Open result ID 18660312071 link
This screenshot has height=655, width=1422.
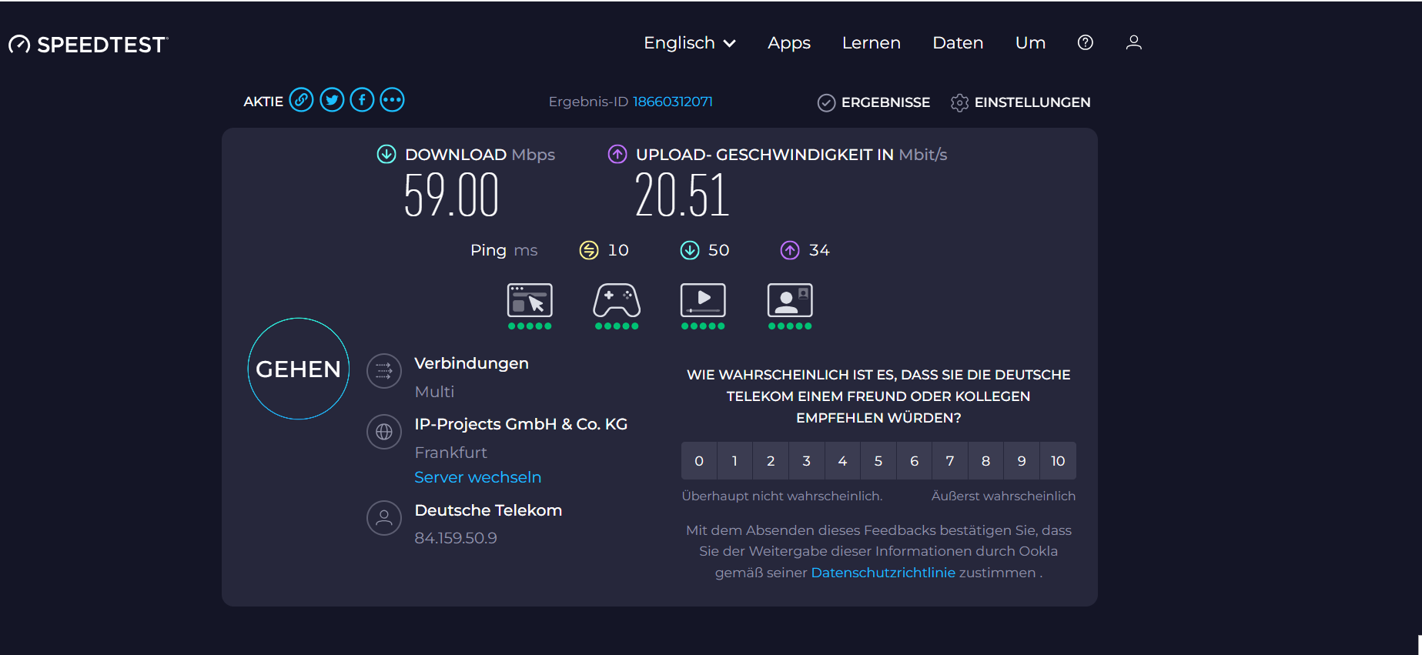click(673, 102)
